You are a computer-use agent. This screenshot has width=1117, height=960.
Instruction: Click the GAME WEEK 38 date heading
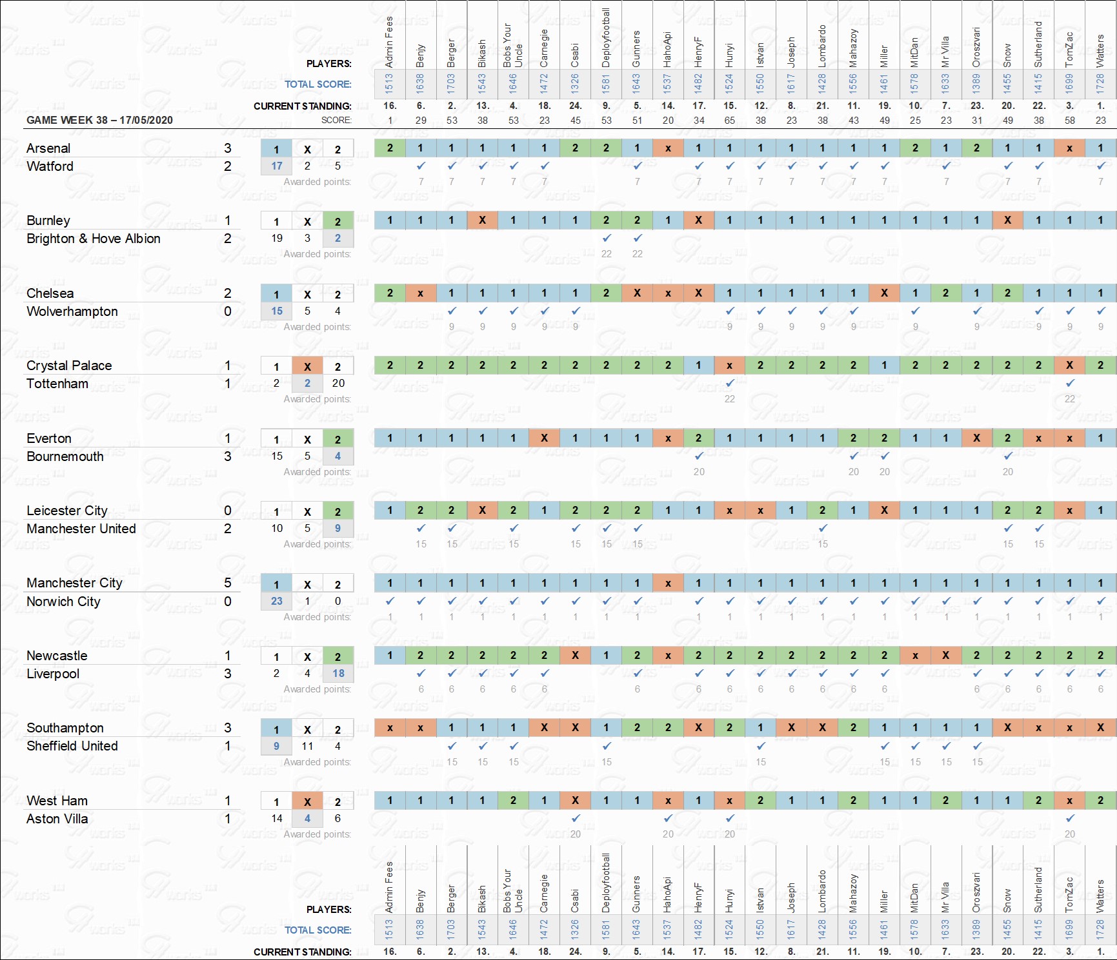(99, 120)
